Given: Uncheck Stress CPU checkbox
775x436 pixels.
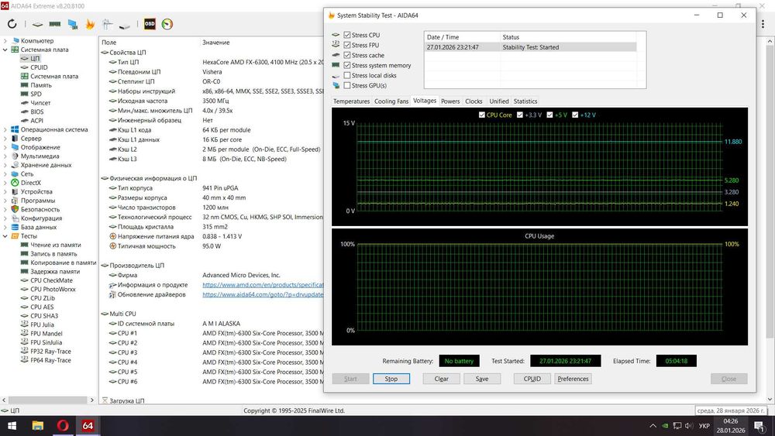Looking at the screenshot, I should click(x=347, y=35).
